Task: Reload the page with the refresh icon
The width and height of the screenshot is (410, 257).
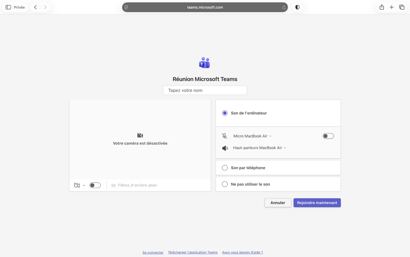Action: [284, 7]
